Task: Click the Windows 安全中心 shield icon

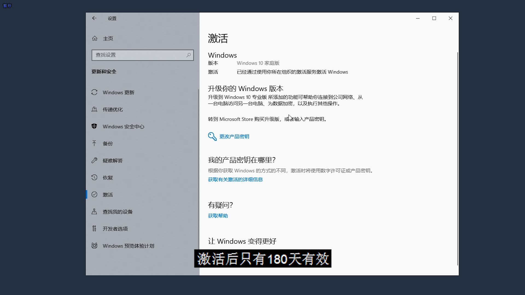Action: [x=94, y=126]
